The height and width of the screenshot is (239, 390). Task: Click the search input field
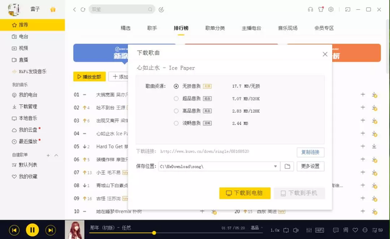click(x=122, y=10)
